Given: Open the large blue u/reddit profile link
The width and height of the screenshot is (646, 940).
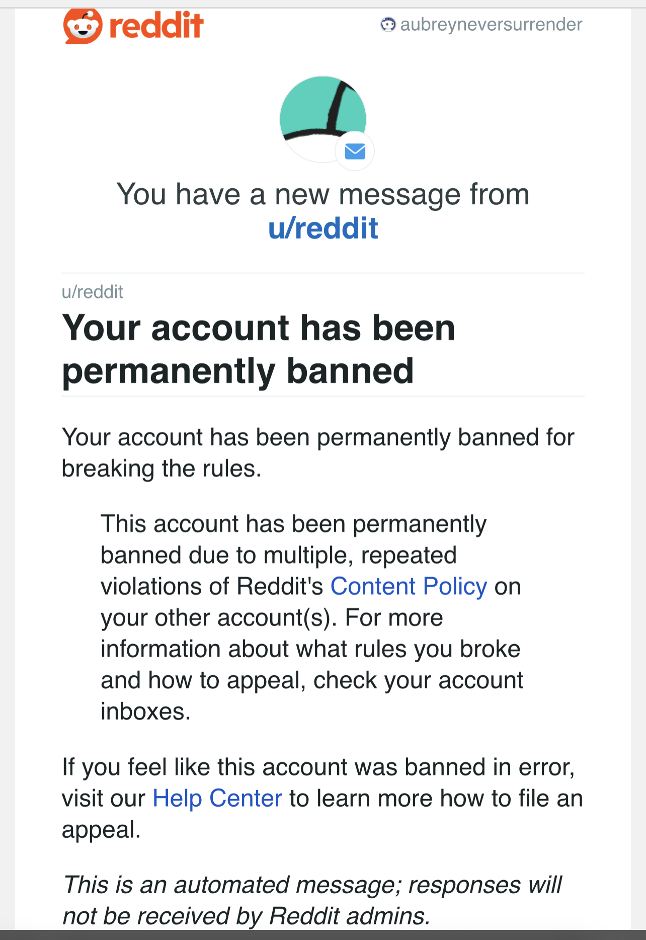Looking at the screenshot, I should [x=323, y=228].
